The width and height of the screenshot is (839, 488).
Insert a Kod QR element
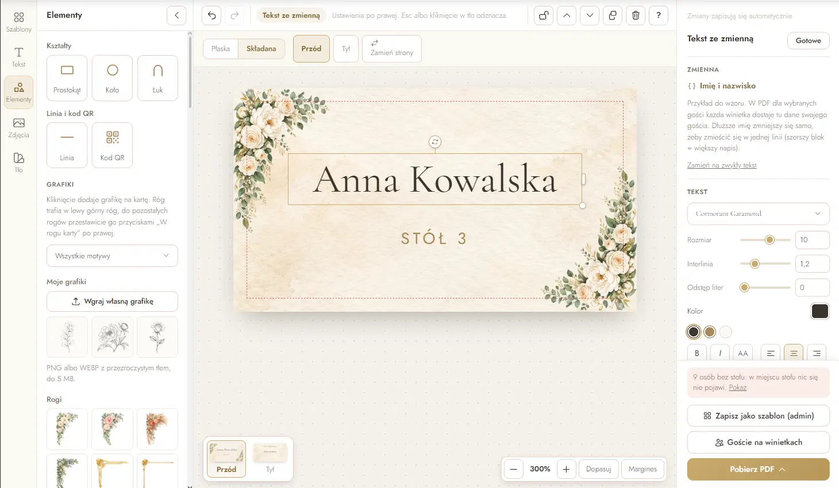[112, 145]
